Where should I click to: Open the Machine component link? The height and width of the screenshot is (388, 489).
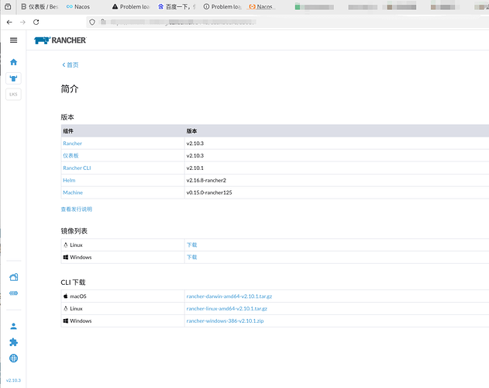click(73, 192)
